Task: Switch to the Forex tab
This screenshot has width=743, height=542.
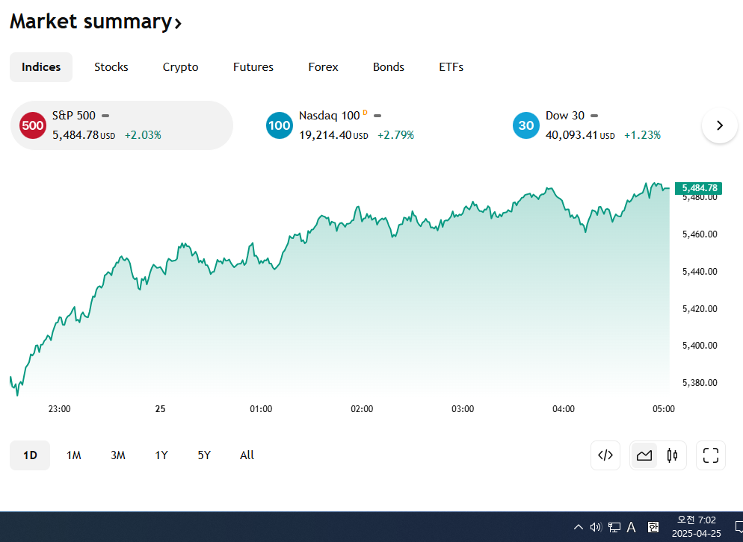Action: [x=323, y=67]
